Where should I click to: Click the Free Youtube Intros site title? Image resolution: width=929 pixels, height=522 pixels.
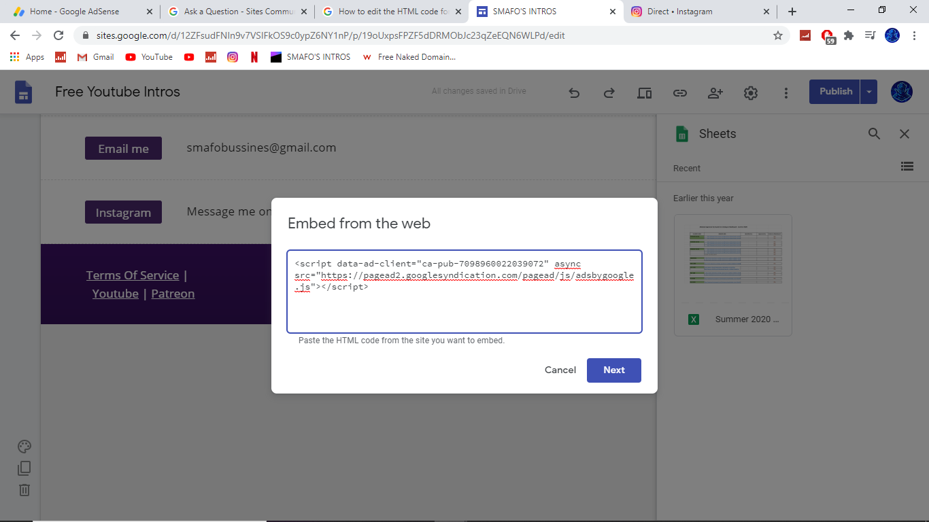tap(118, 92)
